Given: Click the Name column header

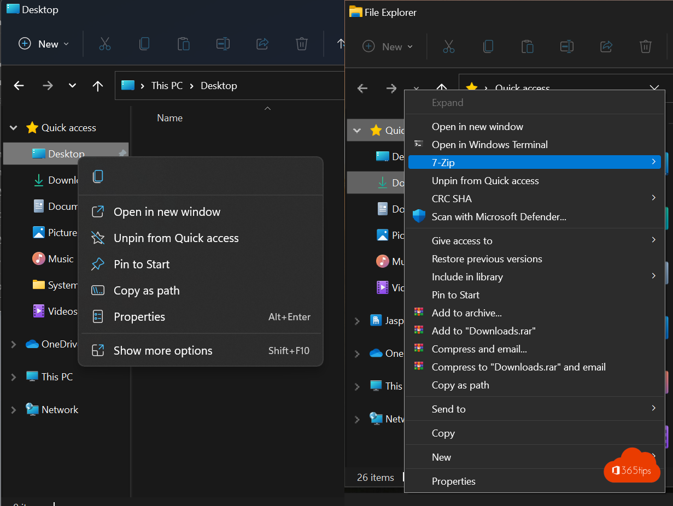Looking at the screenshot, I should coord(169,118).
